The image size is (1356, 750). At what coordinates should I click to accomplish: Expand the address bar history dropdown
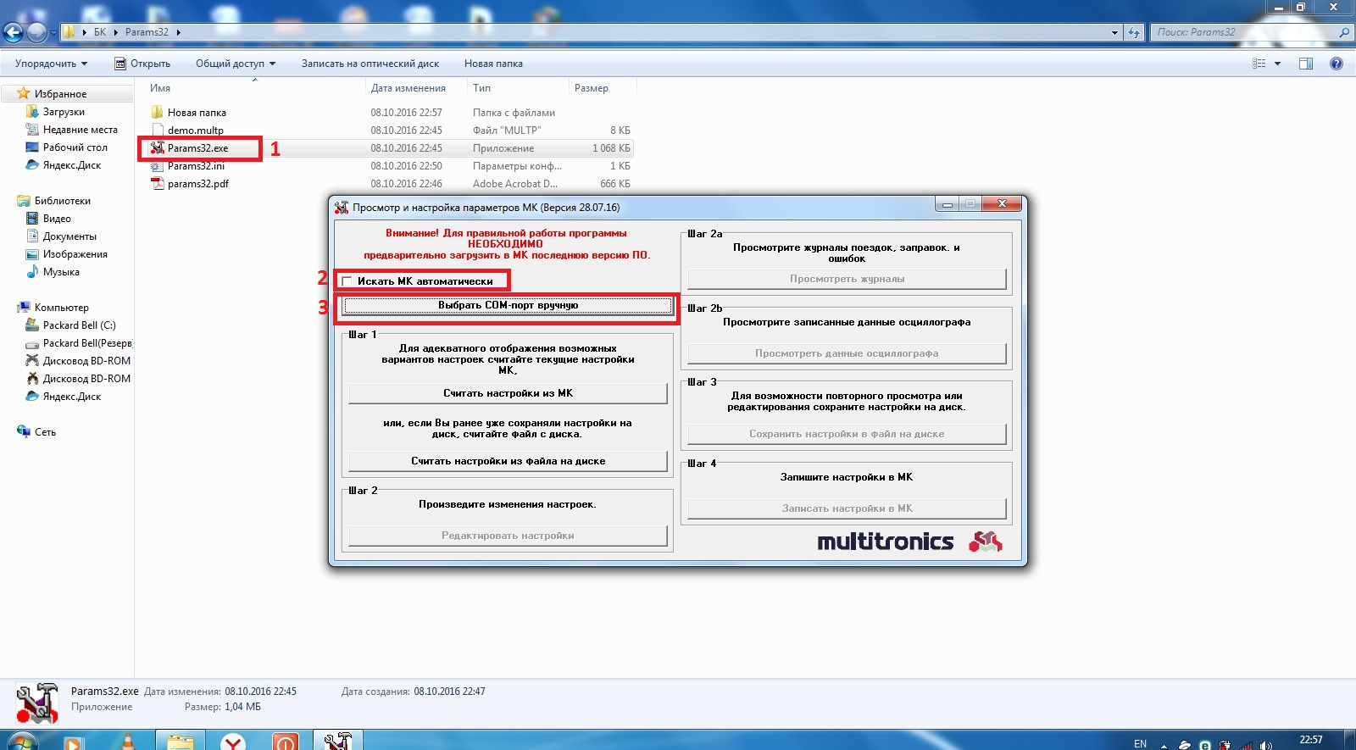(x=1114, y=32)
